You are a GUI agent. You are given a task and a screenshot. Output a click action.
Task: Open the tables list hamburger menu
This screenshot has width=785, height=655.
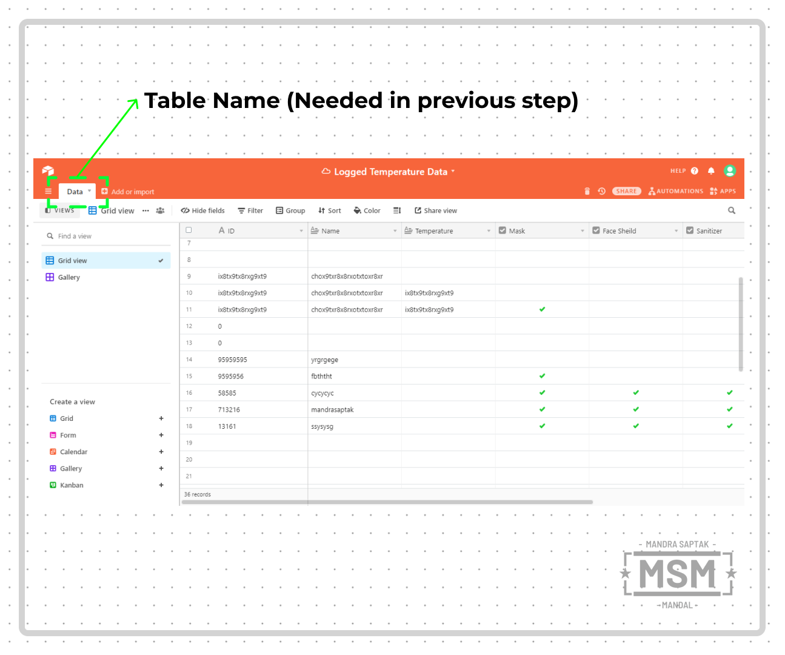tap(48, 192)
